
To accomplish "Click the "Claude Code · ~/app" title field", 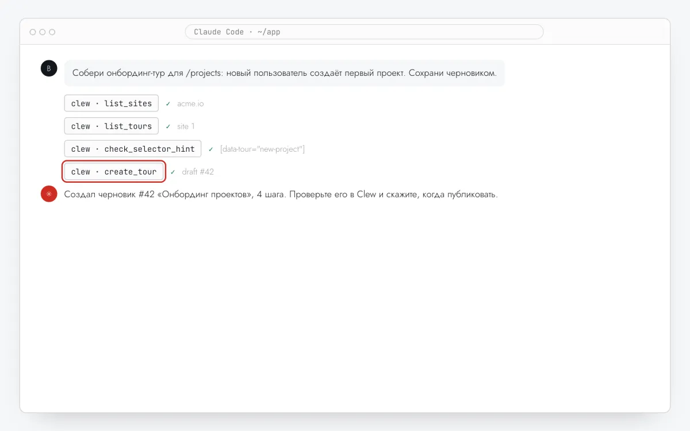I will (x=364, y=32).
